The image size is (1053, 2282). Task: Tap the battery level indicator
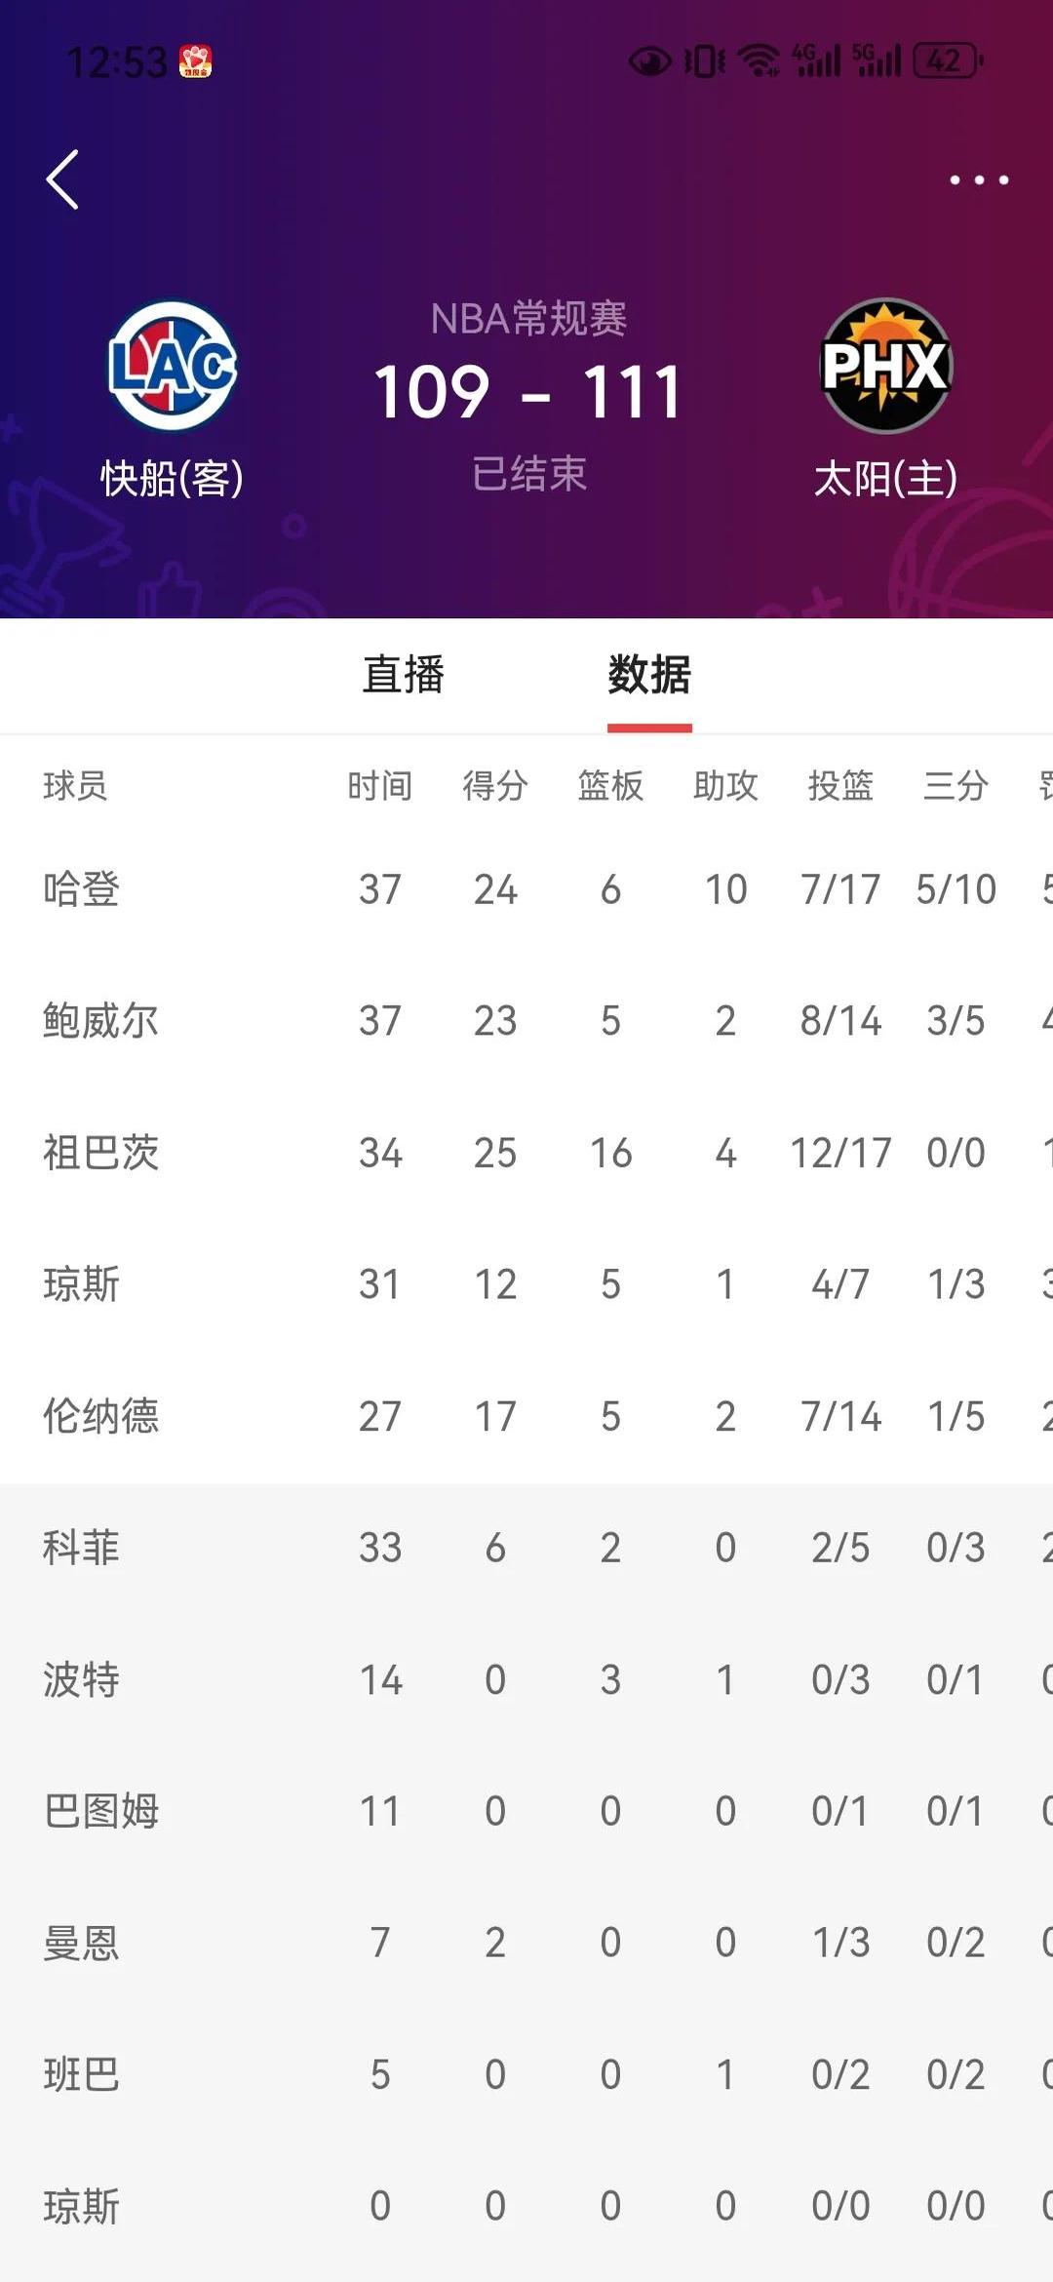point(947,61)
